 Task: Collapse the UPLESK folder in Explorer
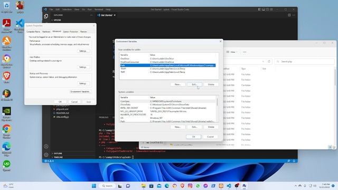(56, 20)
